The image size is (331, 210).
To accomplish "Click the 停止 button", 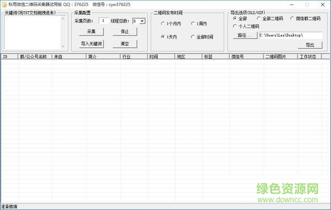I will click(x=125, y=31).
